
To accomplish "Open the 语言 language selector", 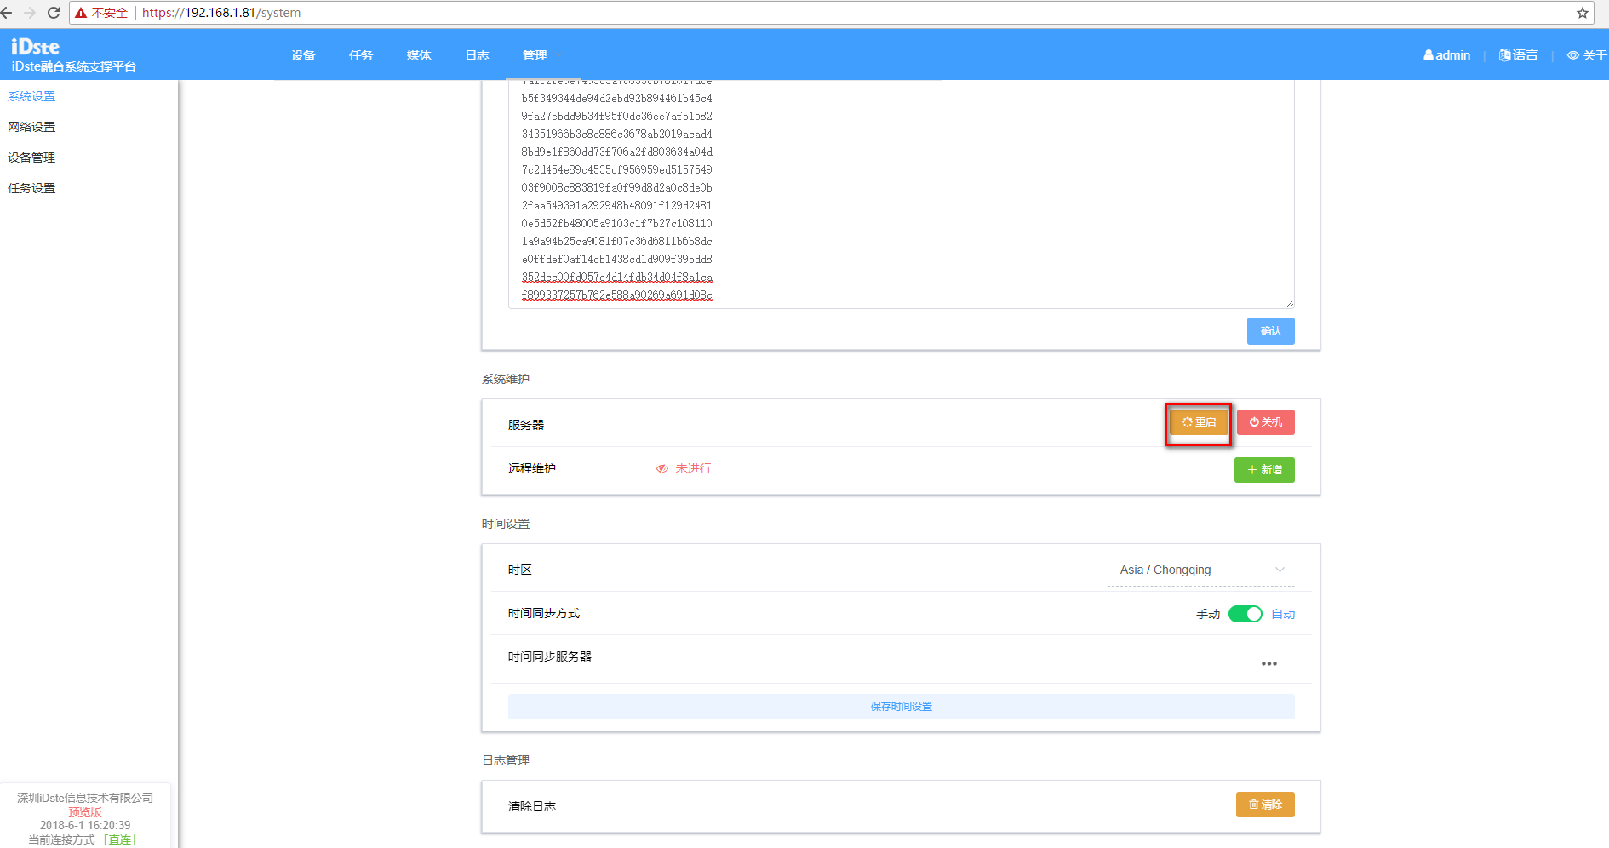I will pos(1518,55).
